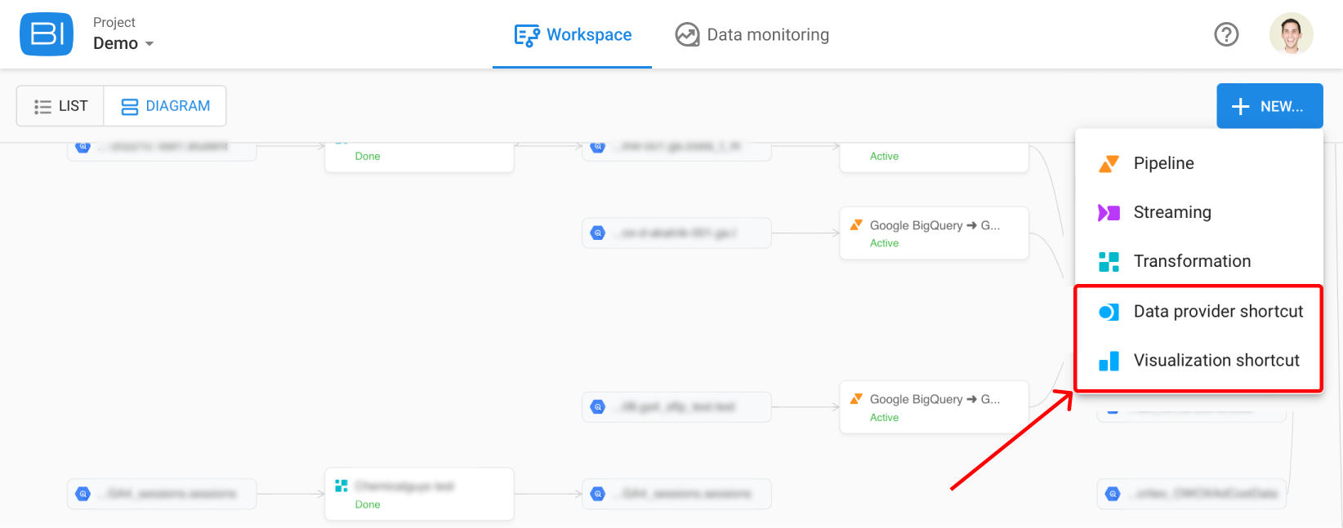Click the Pipeline orange icon in menu
Screen dimensions: 1343x528
point(1109,163)
